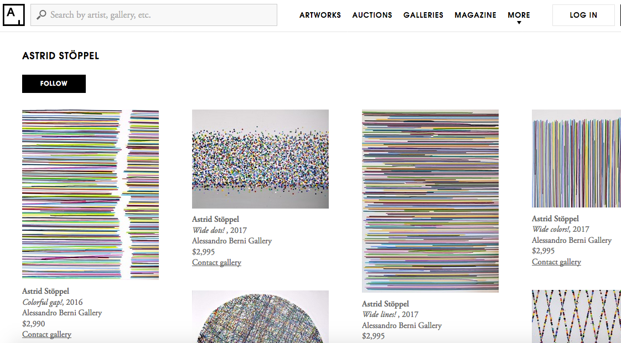Click Astrid Stöppel name under Wide dots!

215,219
